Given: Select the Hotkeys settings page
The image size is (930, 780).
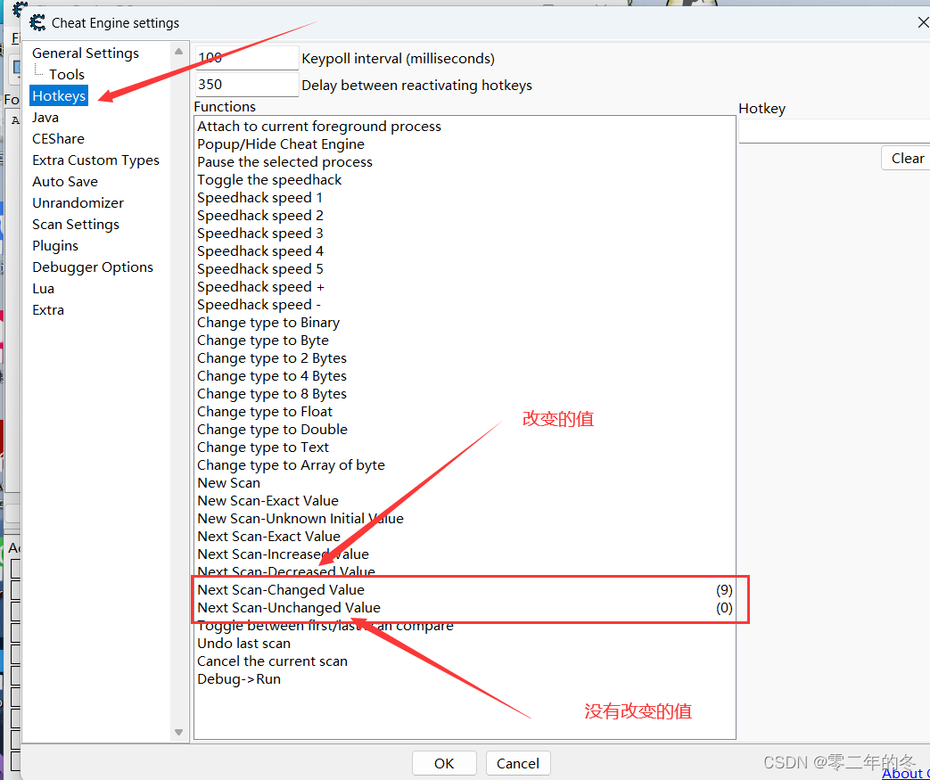Looking at the screenshot, I should [59, 95].
